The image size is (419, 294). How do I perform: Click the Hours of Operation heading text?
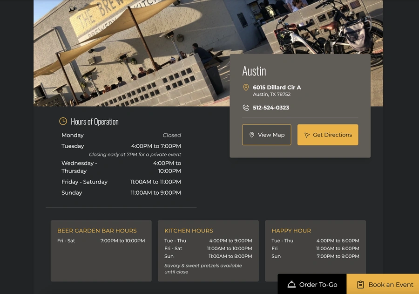(95, 122)
